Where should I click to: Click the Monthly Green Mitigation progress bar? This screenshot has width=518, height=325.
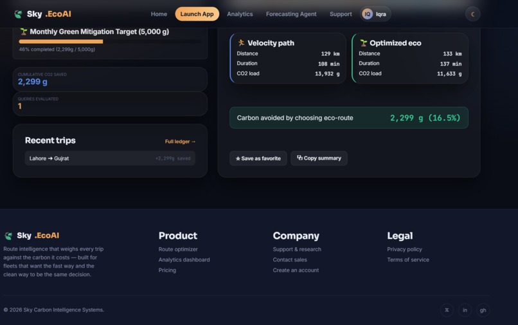tap(110, 41)
